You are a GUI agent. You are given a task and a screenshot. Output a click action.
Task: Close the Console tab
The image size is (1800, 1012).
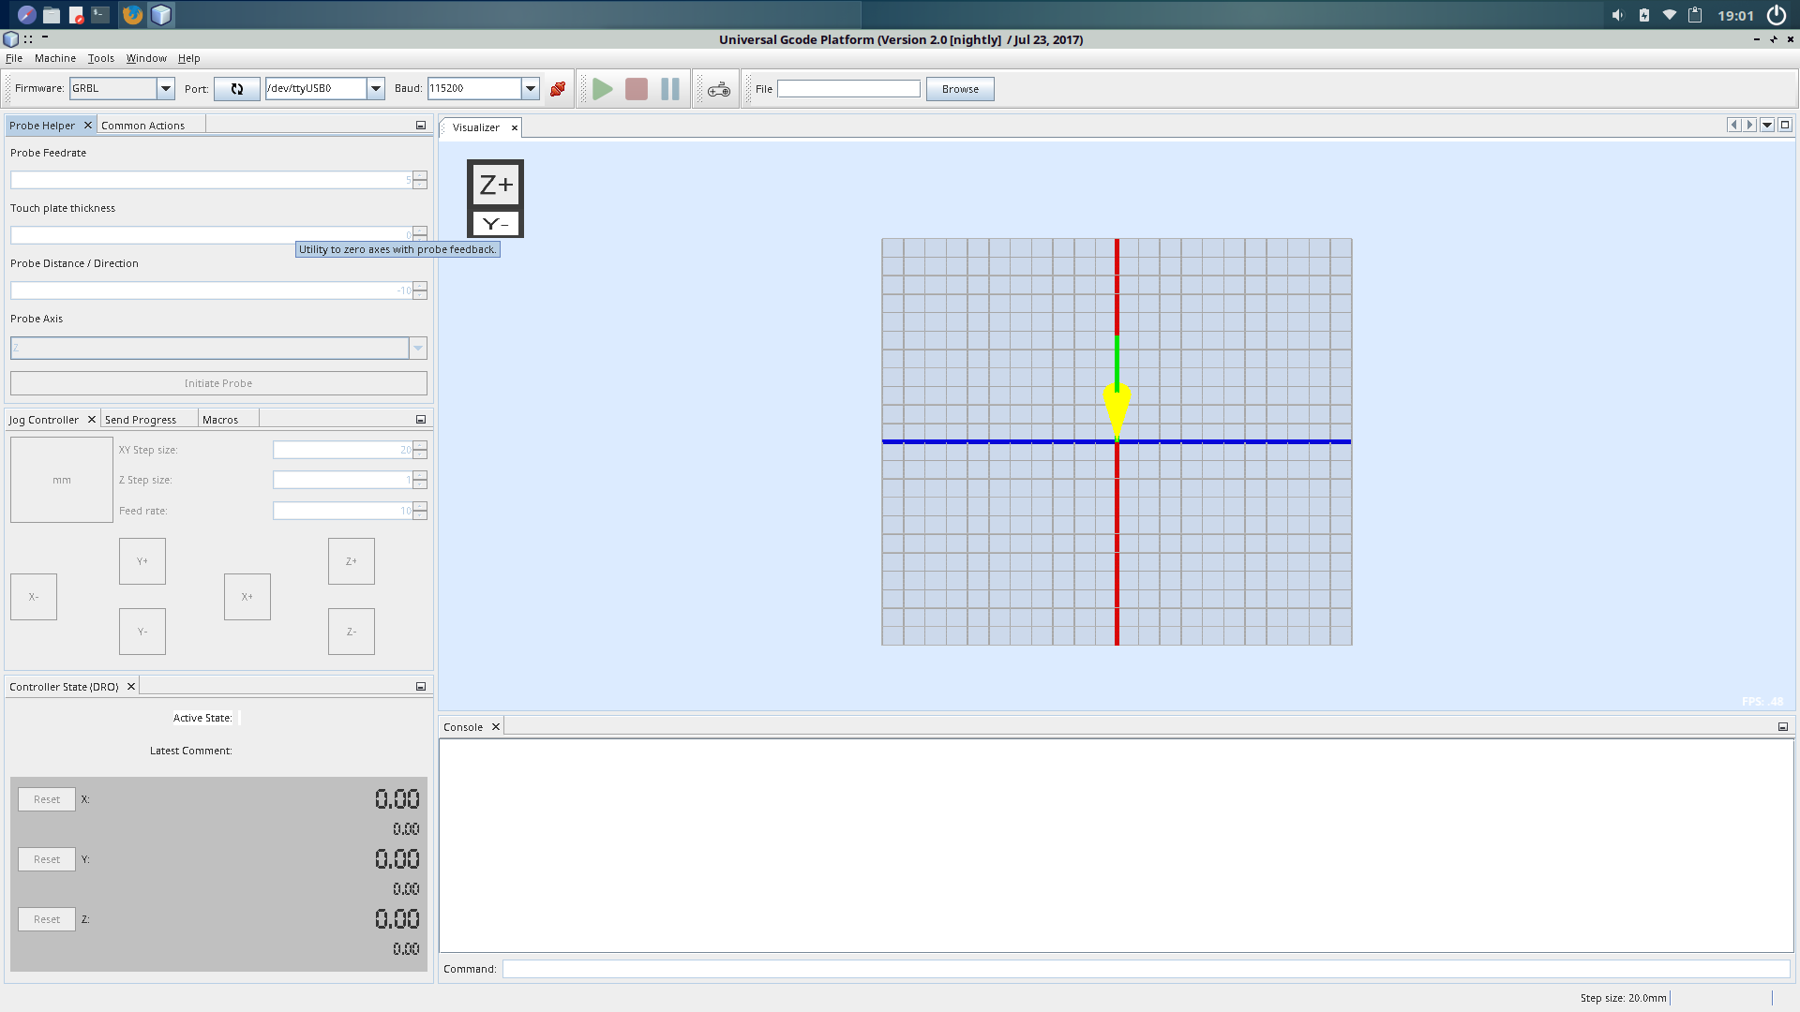(496, 727)
